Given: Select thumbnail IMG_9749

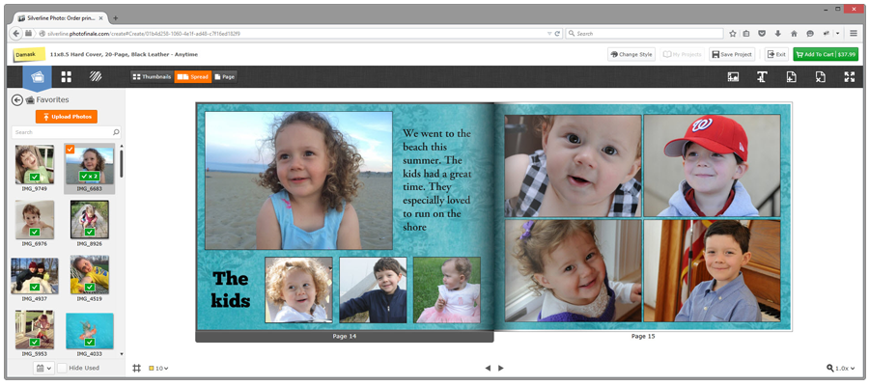Looking at the screenshot, I should (35, 164).
